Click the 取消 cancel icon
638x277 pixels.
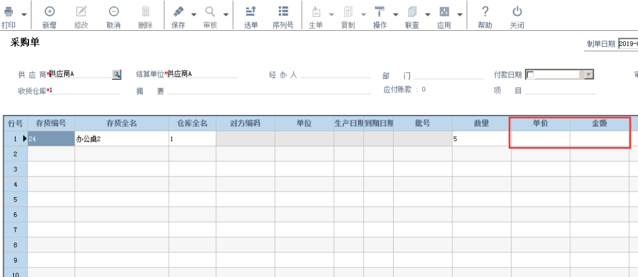pos(114,11)
